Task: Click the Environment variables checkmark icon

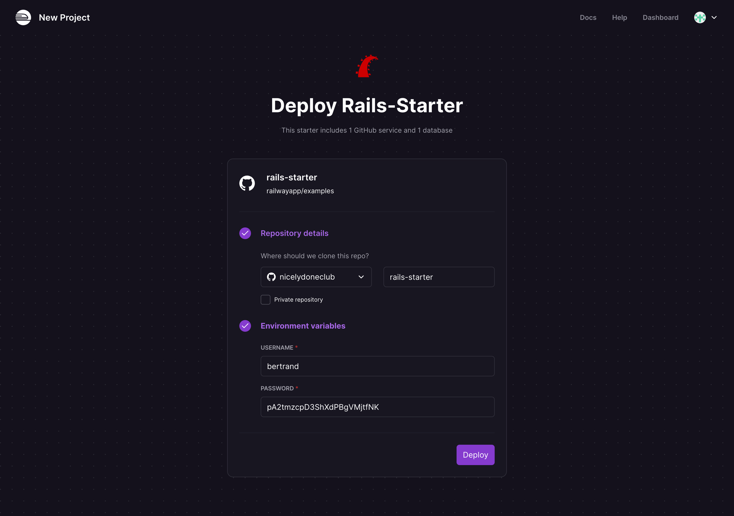Action: pos(245,326)
